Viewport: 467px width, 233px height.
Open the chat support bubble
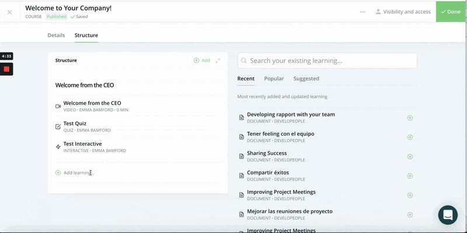coord(448,215)
